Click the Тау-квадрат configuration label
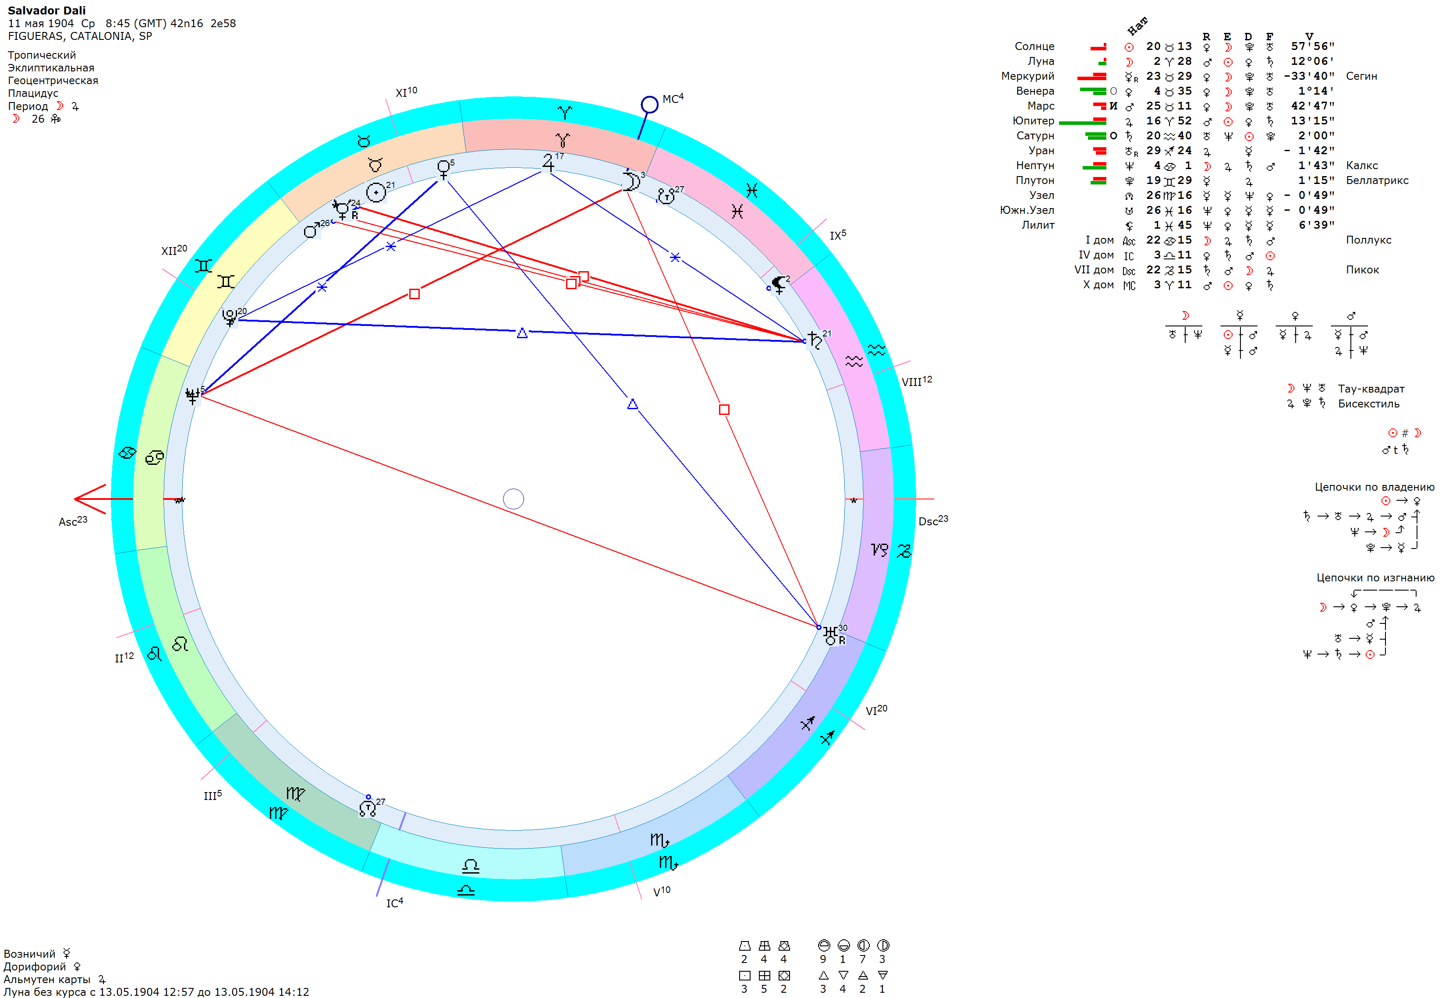 point(1371,389)
